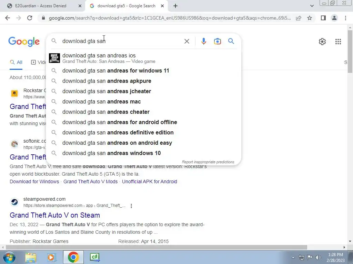Choose suggestion andreas for windows 11
Viewport: 353px width, 264px height.
click(143, 70)
